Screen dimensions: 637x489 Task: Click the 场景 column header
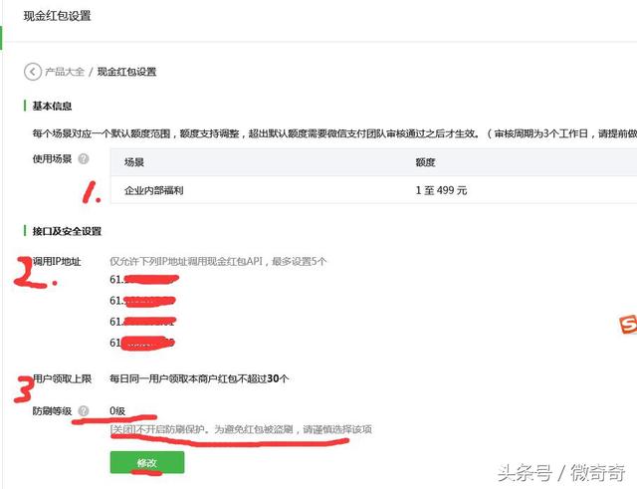coord(134,162)
